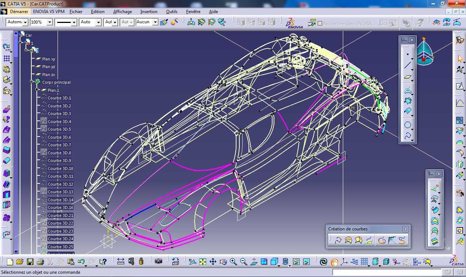Expand the Corps principal tree node
Viewport: 466px width, 277px height.
(x=32, y=82)
